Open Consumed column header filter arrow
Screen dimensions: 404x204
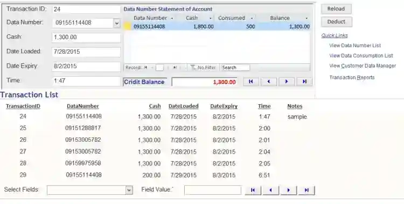click(x=252, y=18)
